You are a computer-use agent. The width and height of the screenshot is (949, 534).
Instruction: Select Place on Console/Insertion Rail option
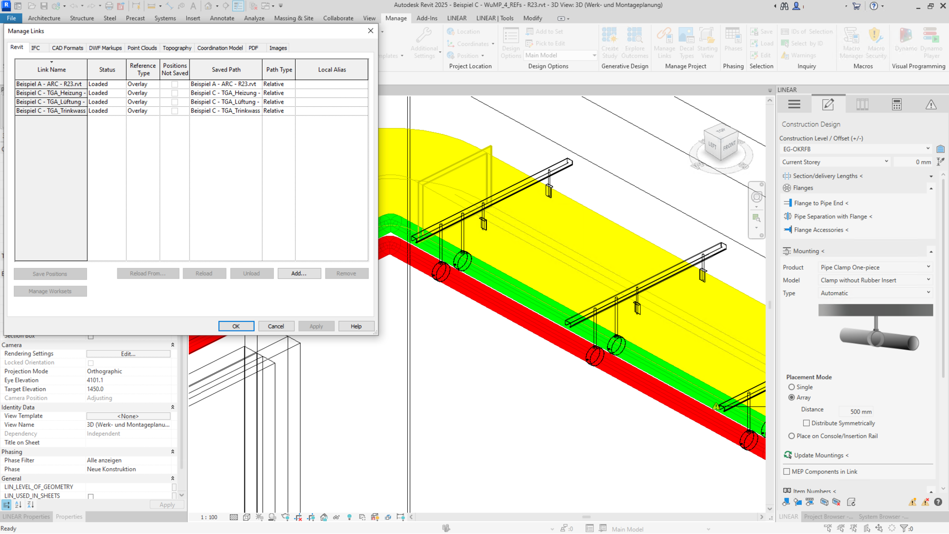click(x=792, y=436)
